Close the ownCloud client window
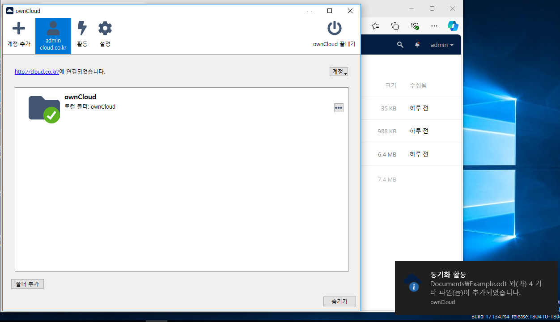560x322 pixels. (x=350, y=11)
